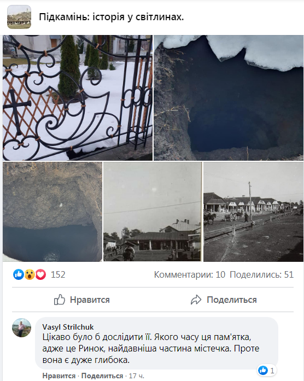304x381 pixels.
Task: Like the comment via Нравится link
Action: click(x=59, y=376)
